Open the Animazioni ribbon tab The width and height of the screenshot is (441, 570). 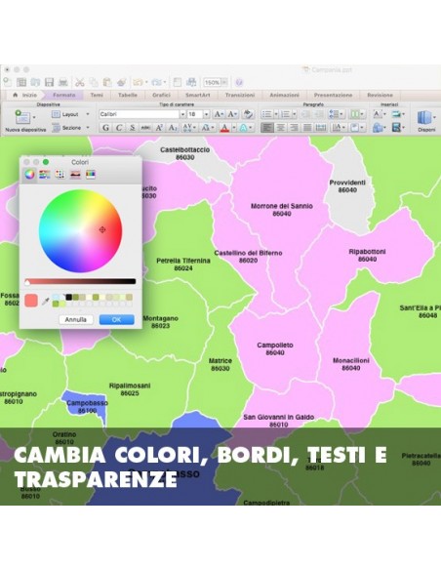coord(285,95)
